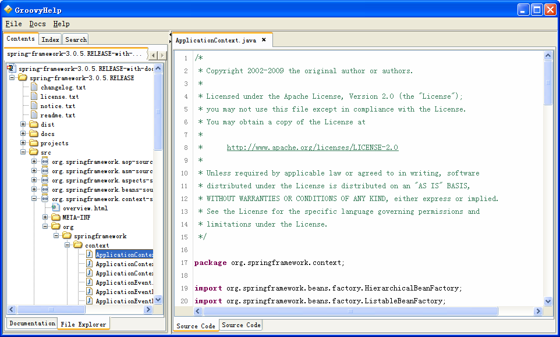Viewport: 560px width, 337px height.
Task: Click the changelog.txt file icon
Action: point(34,87)
